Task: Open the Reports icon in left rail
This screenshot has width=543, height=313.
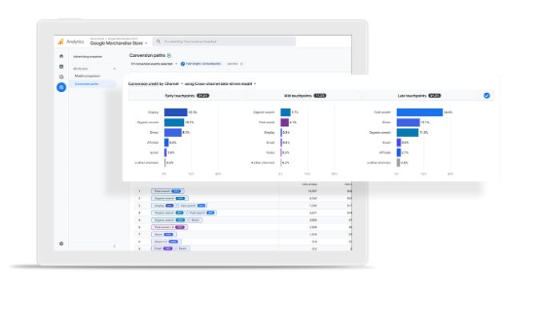Action: 62,66
